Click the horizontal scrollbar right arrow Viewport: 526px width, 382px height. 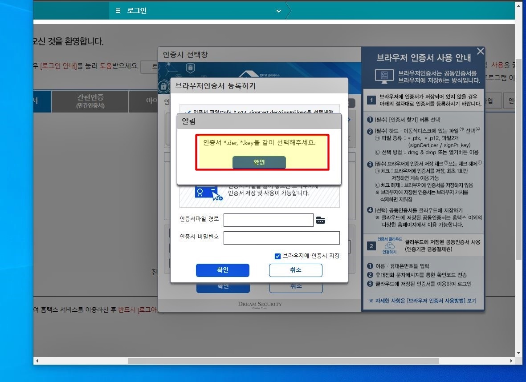(x=511, y=361)
